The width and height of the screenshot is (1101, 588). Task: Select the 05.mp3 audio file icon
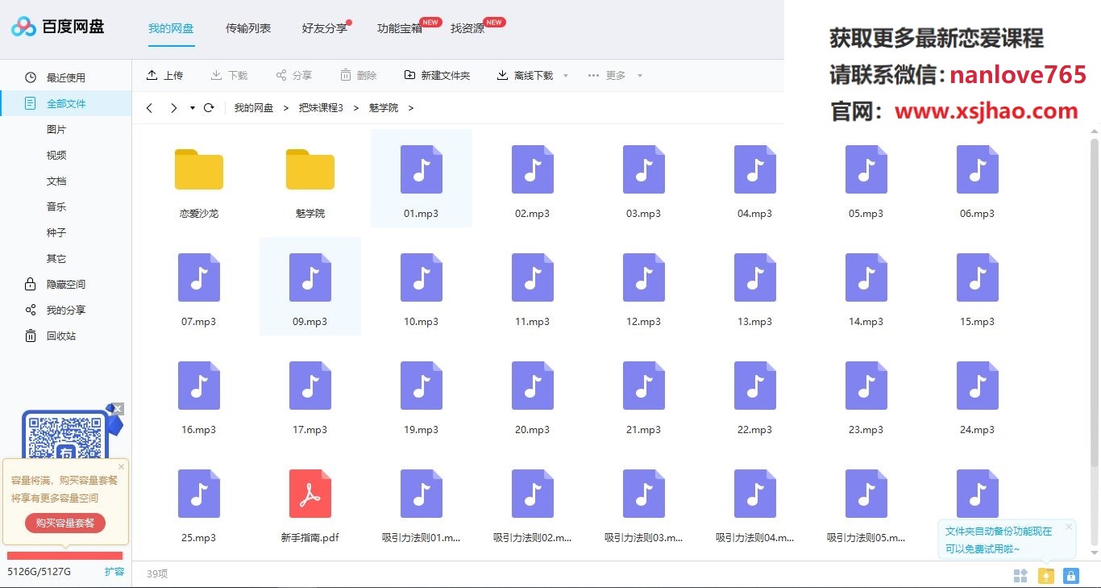coord(866,169)
